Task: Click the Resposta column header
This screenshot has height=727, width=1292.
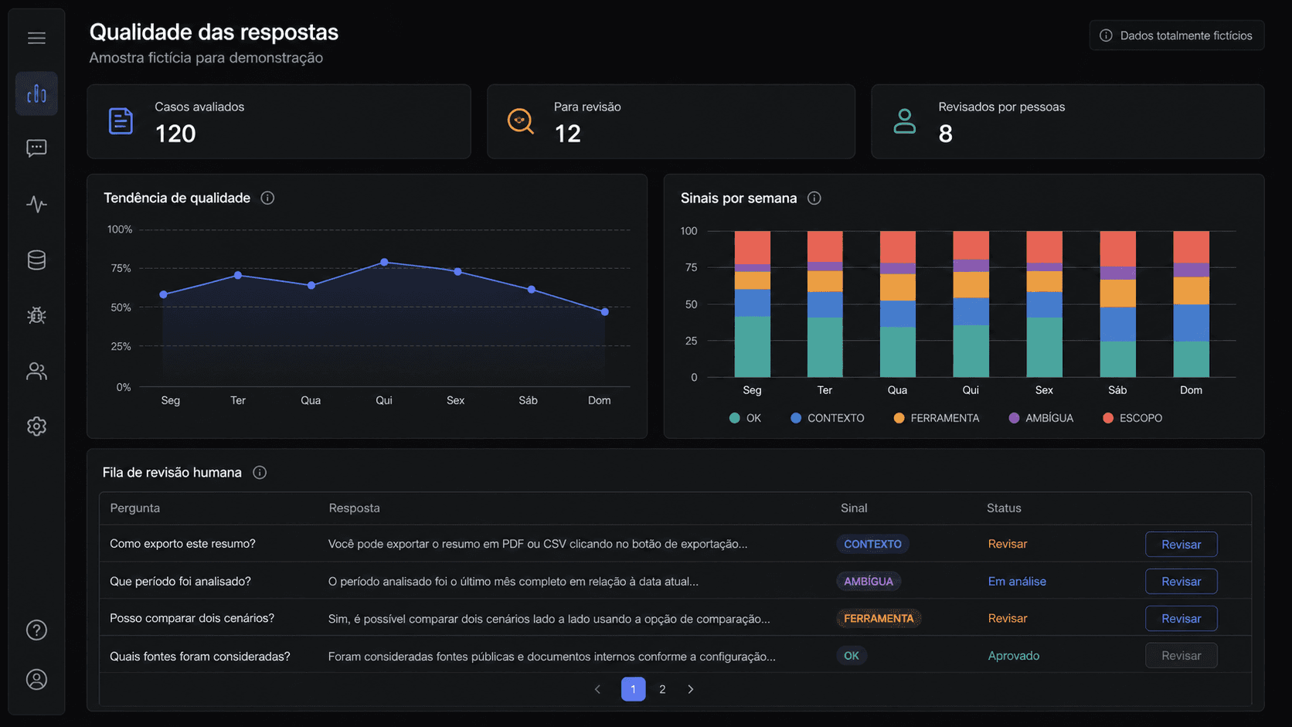Action: 354,508
